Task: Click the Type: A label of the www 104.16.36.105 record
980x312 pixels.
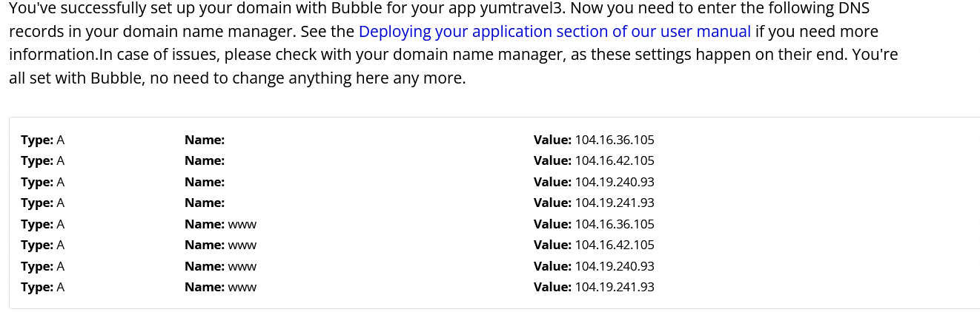Action: point(42,224)
